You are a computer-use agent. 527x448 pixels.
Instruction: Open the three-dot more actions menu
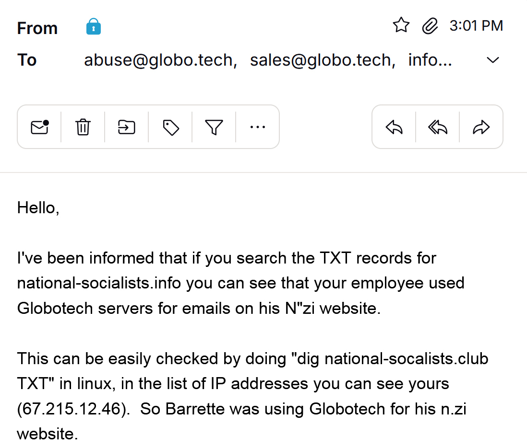(x=258, y=127)
